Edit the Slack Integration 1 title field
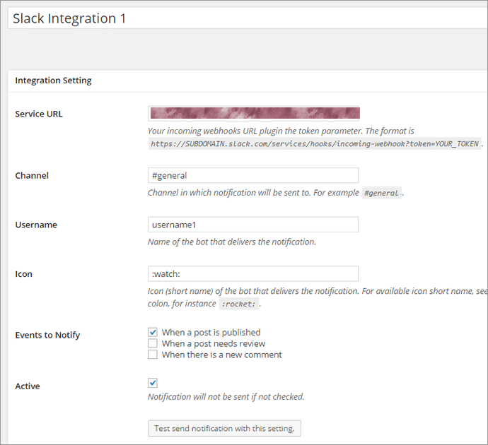The image size is (488, 445). tap(248, 18)
